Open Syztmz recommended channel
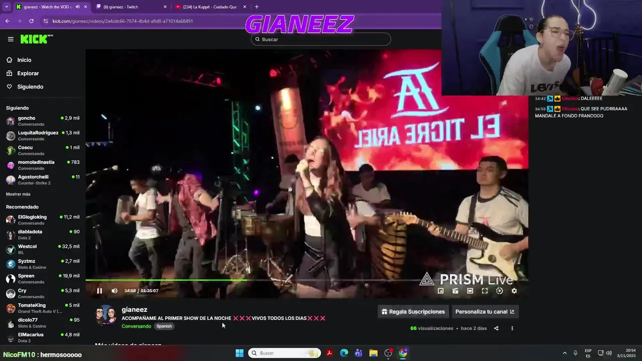This screenshot has height=361, width=642. [43, 264]
